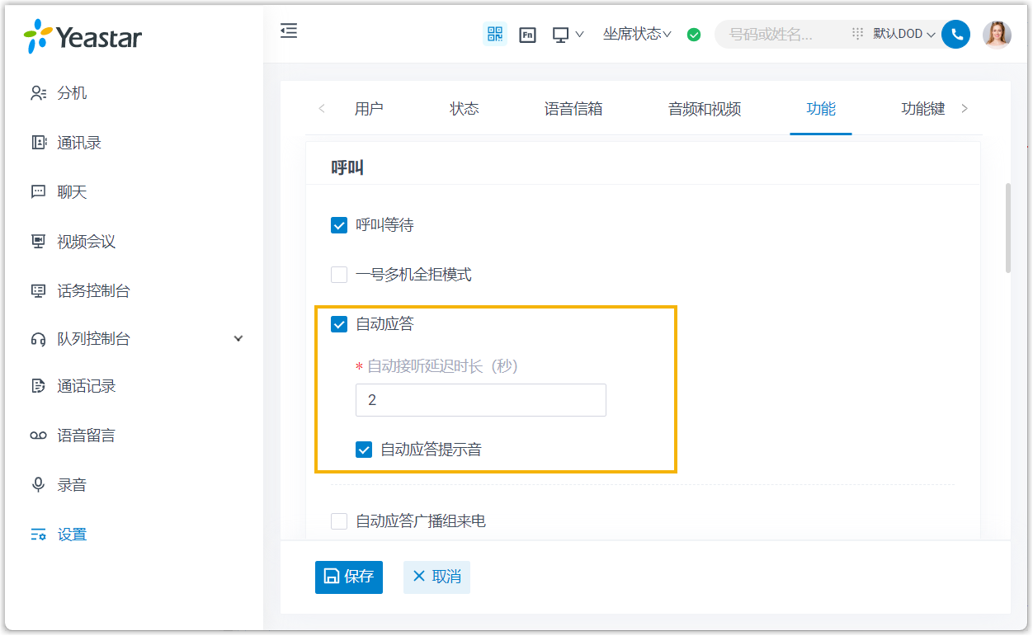1033x636 pixels.
Task: Disable the 呼叫等待 checkbox
Action: click(339, 225)
